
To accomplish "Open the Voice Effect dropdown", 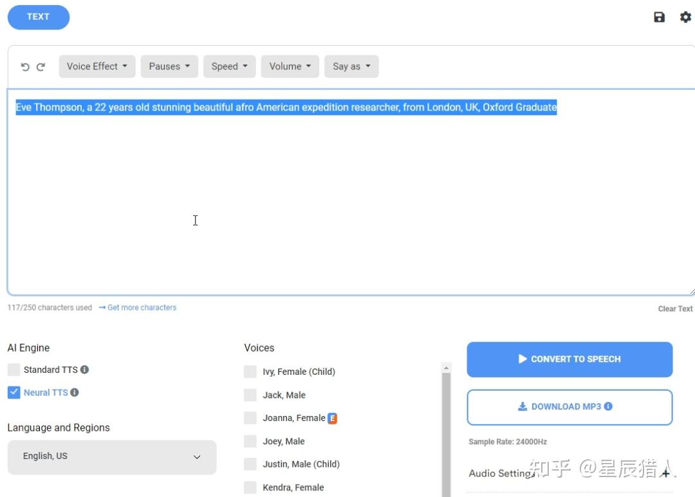I will tap(97, 66).
